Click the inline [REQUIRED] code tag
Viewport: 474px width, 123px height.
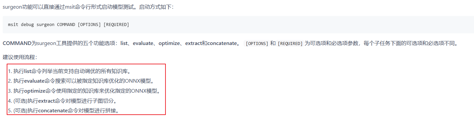290,44
